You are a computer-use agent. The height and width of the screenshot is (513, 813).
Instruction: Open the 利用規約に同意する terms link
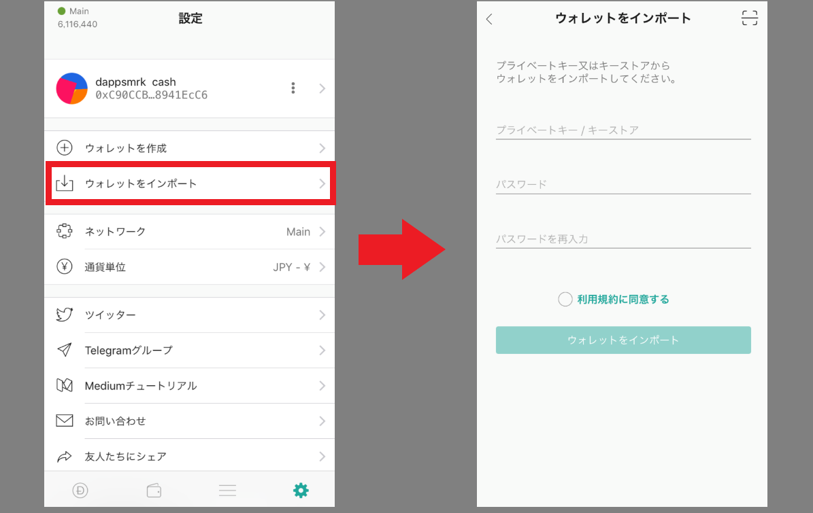pos(623,299)
